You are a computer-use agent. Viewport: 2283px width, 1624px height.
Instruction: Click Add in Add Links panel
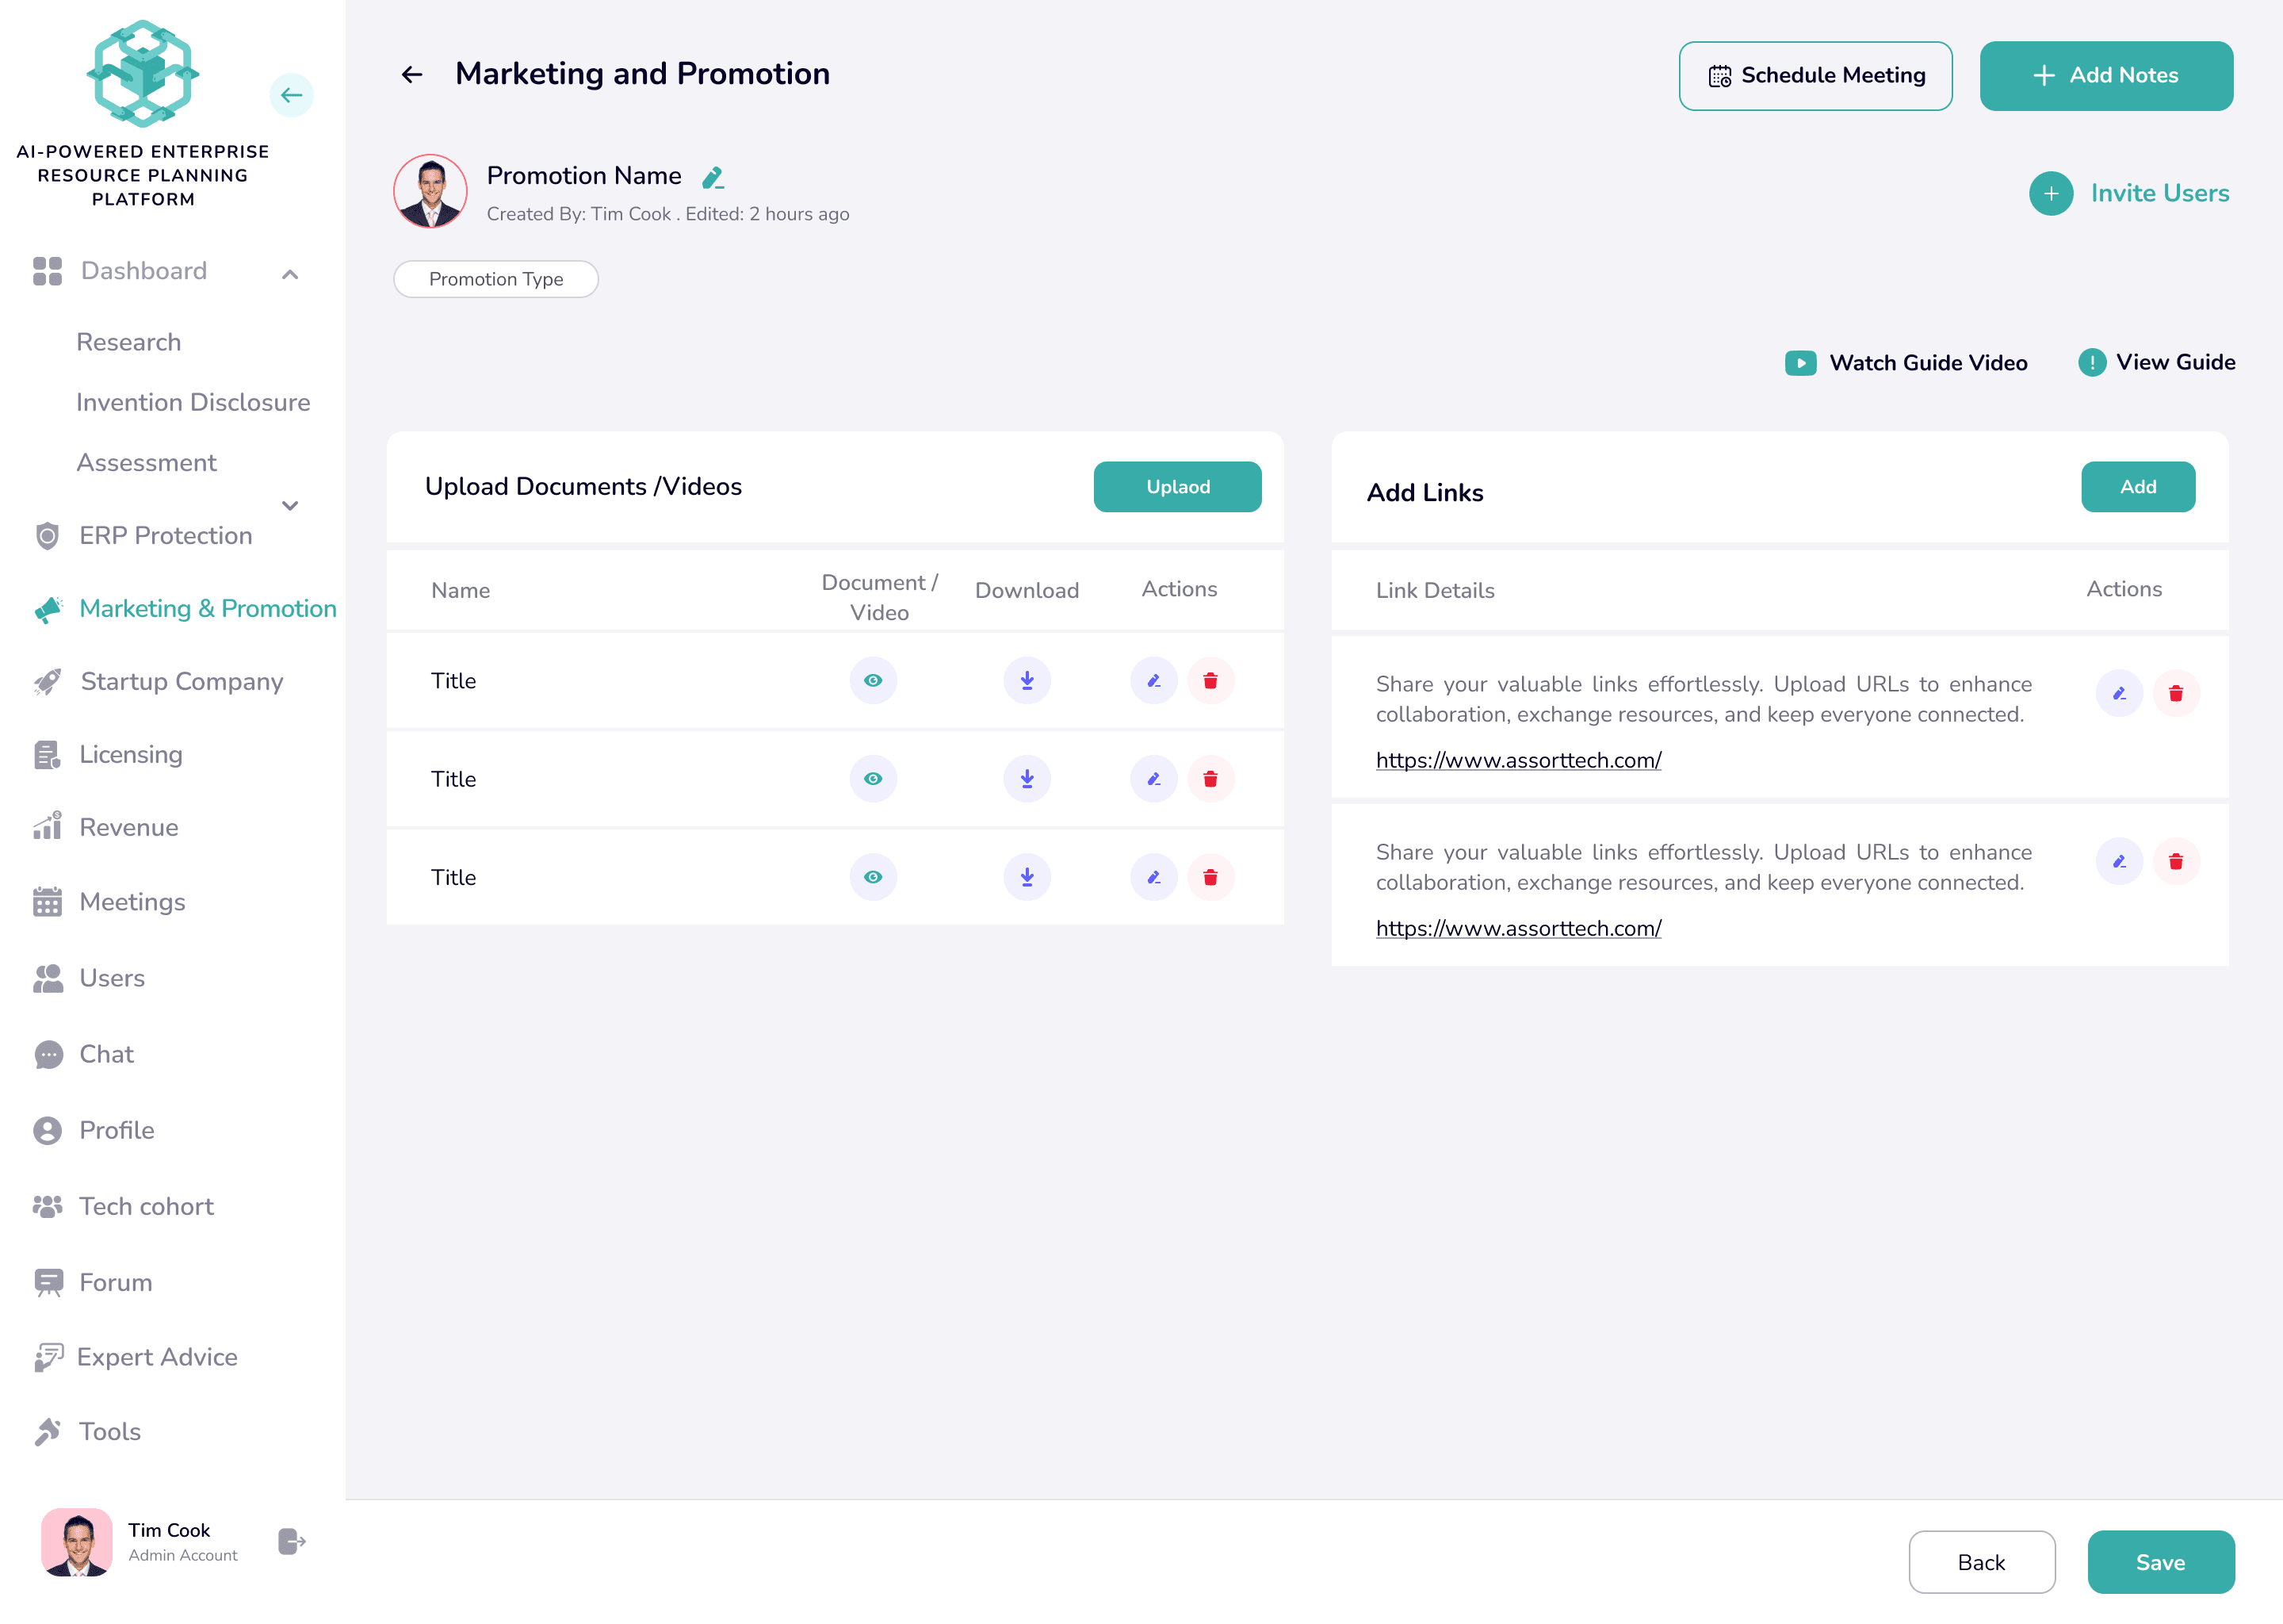(x=2138, y=487)
